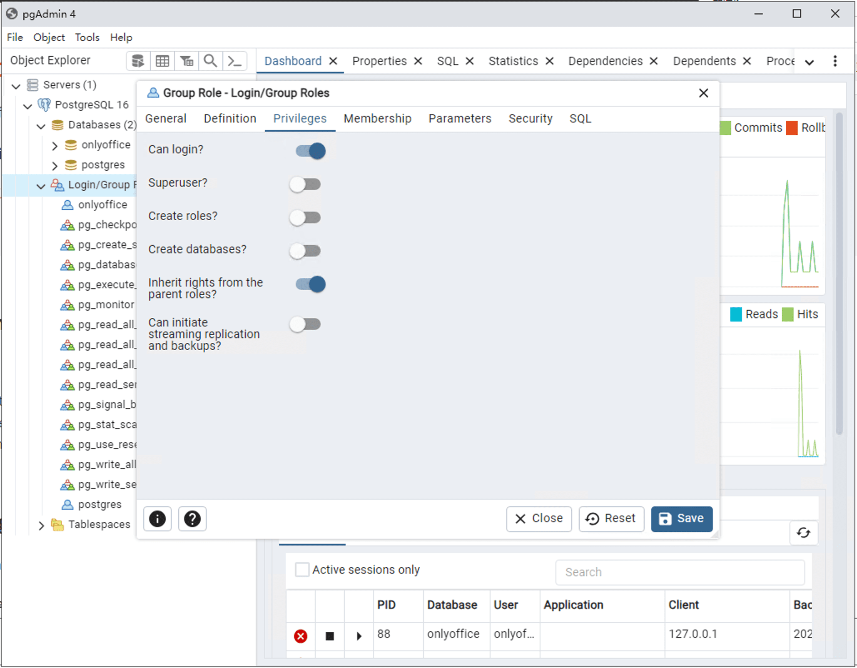857x668 pixels.
Task: Open the Tools menu
Action: [x=87, y=37]
